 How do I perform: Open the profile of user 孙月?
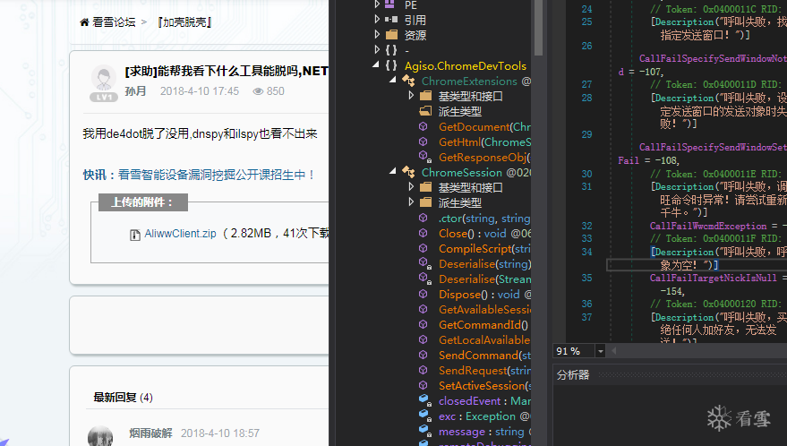[x=135, y=91]
